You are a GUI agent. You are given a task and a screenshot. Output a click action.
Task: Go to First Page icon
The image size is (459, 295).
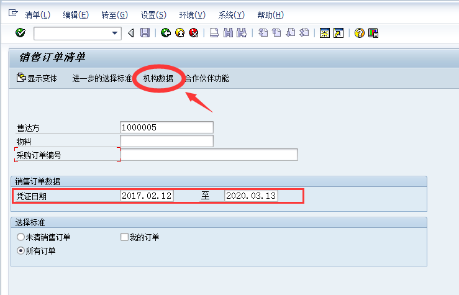[x=263, y=33]
